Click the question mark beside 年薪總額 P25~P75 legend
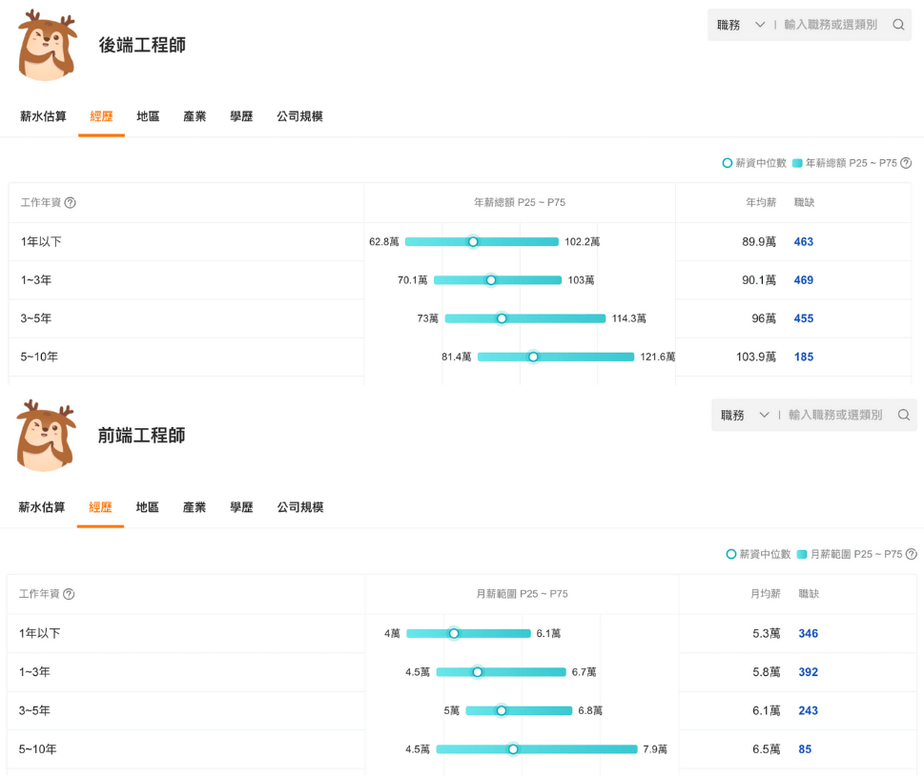This screenshot has width=924, height=778. tap(904, 162)
